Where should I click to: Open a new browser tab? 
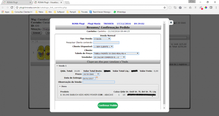point(67,2)
